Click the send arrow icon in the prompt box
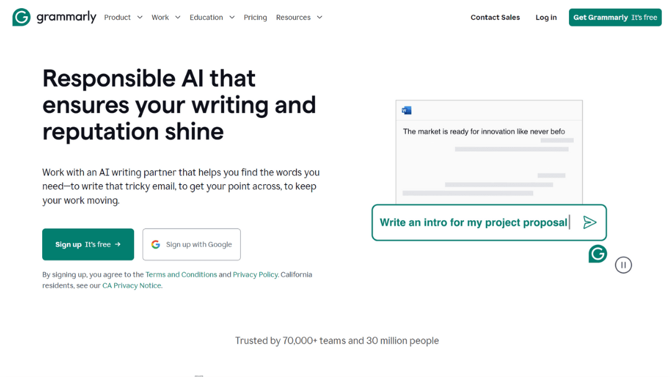The width and height of the screenshot is (670, 377). 589,223
